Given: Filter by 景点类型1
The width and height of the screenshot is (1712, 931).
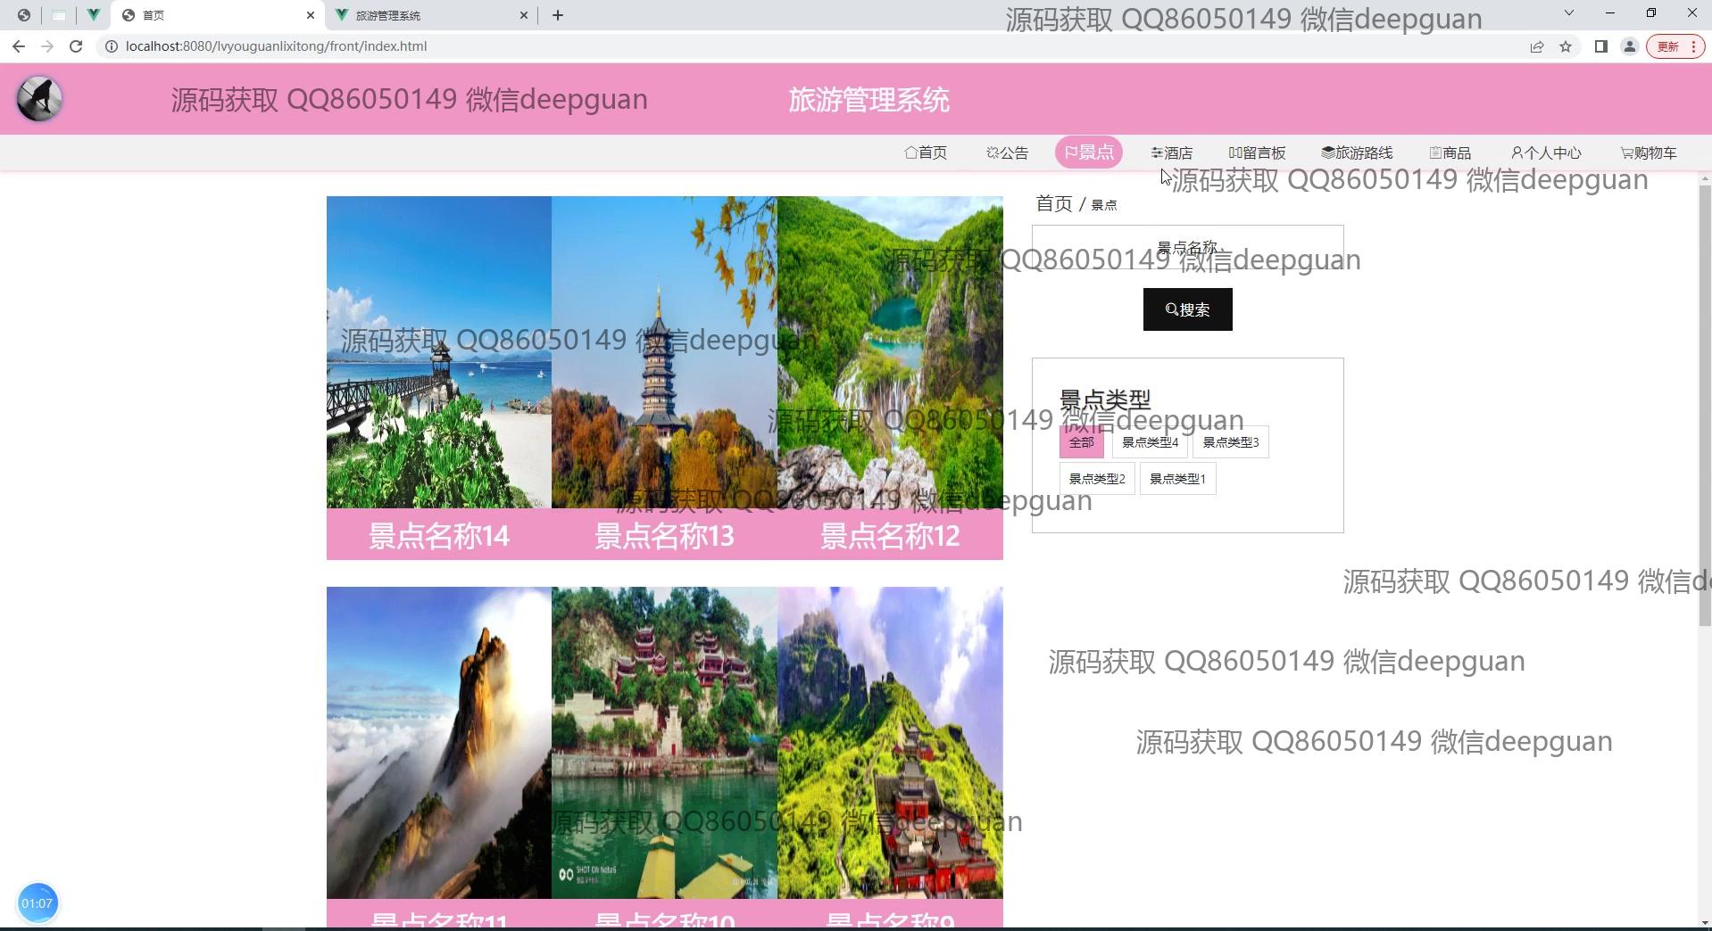Looking at the screenshot, I should pos(1178,479).
